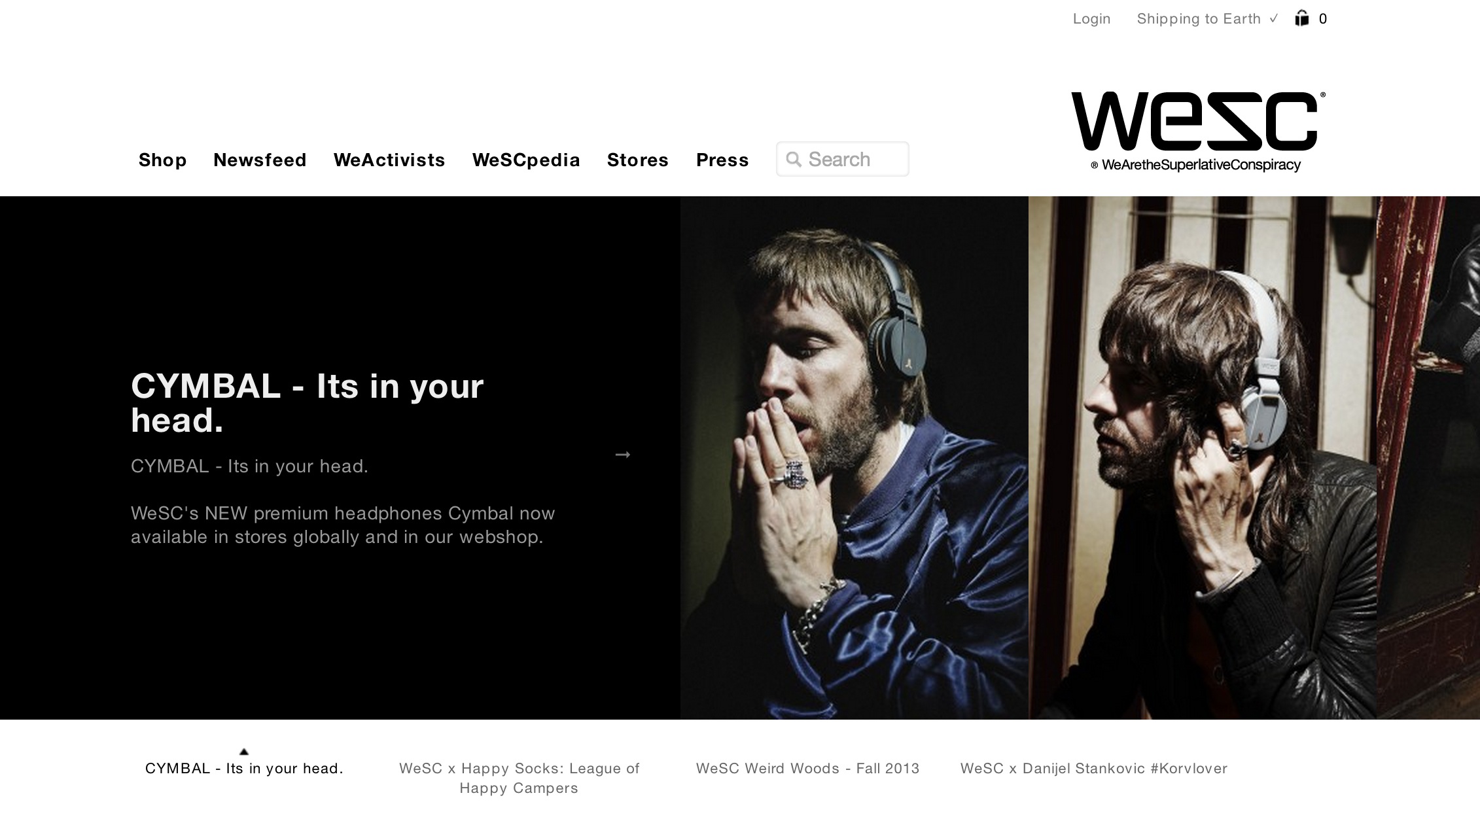Open the shopping bag cart icon
Image resolution: width=1480 pixels, height=840 pixels.
[1302, 18]
